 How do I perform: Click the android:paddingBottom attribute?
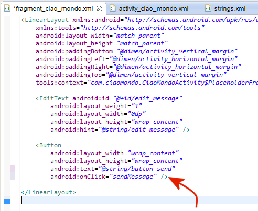[74, 51]
